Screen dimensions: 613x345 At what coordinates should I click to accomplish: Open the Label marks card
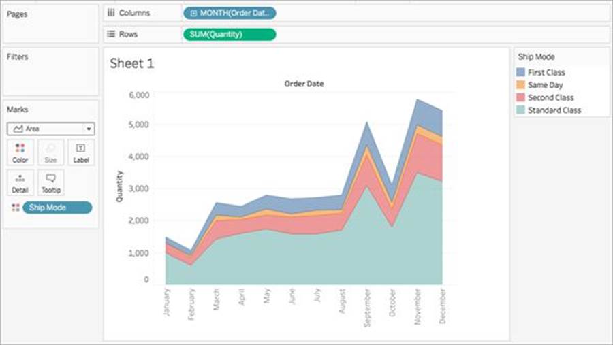(x=81, y=152)
